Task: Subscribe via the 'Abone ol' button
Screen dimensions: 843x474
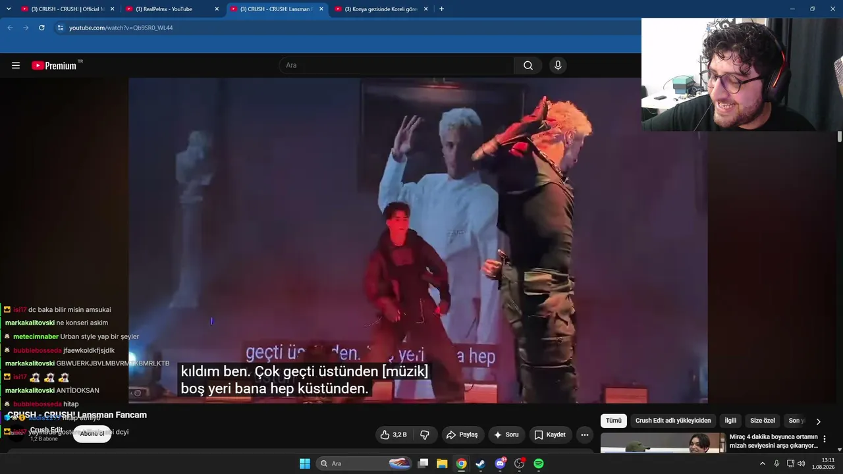Action: (92, 434)
